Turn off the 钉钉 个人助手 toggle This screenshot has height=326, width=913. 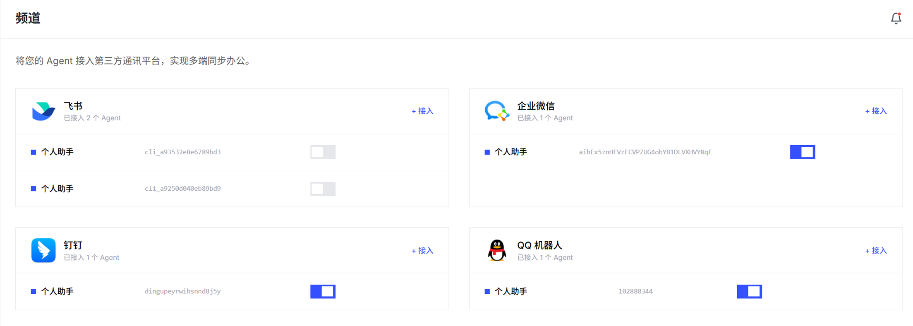point(323,291)
